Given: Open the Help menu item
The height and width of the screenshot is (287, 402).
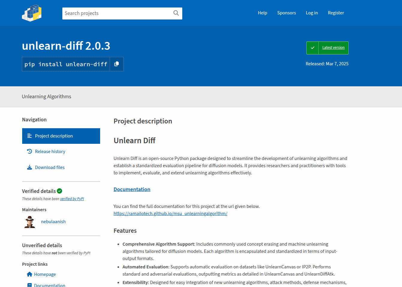Looking at the screenshot, I should click(x=262, y=13).
